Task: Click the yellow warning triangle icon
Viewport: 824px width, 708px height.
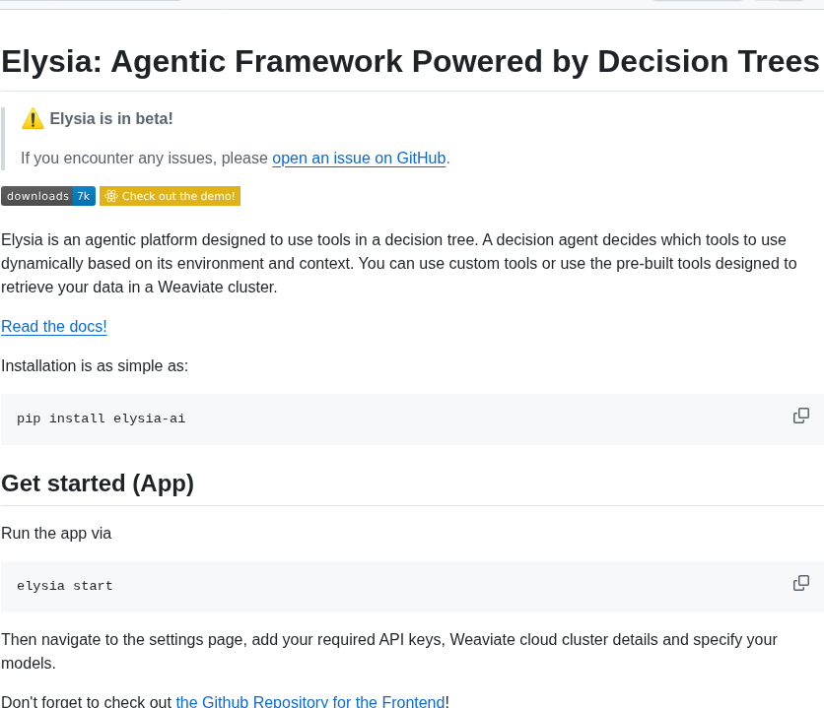Action: [33, 118]
